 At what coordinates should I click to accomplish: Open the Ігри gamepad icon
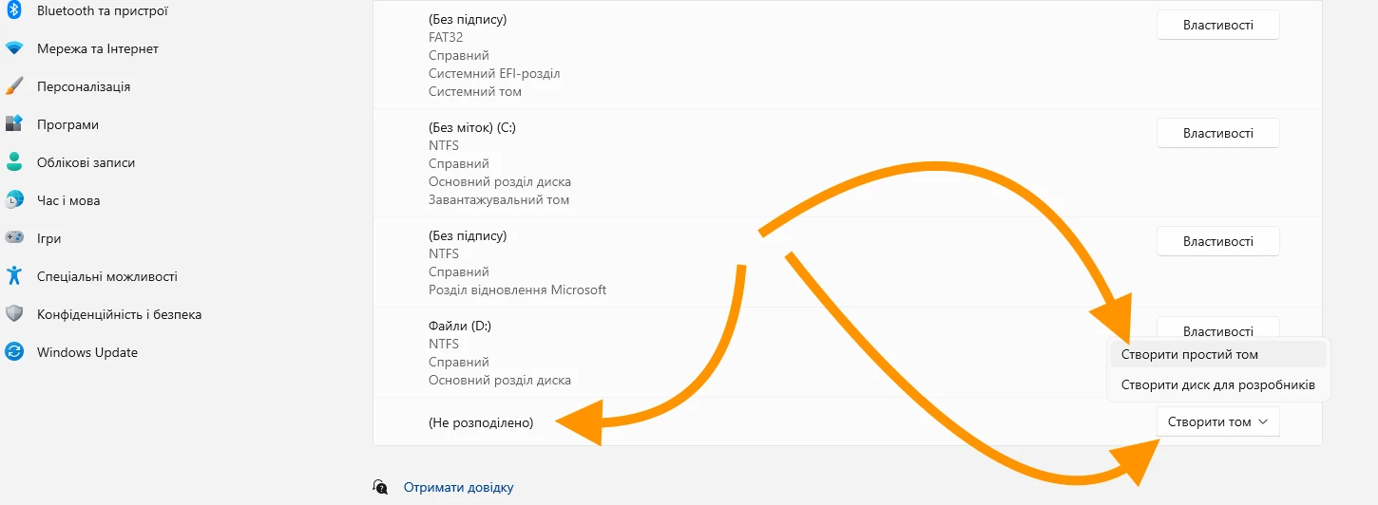coord(13,238)
